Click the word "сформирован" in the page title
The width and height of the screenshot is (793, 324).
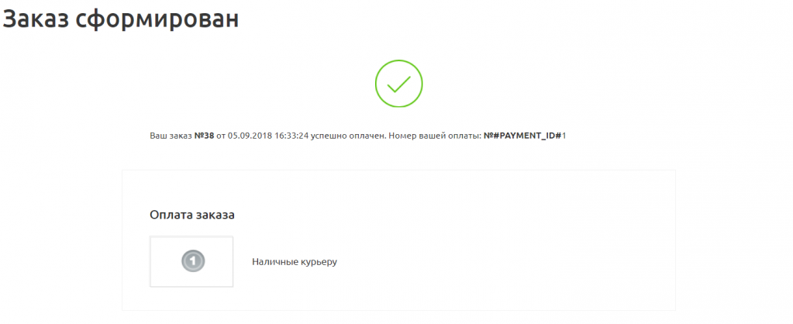click(157, 20)
